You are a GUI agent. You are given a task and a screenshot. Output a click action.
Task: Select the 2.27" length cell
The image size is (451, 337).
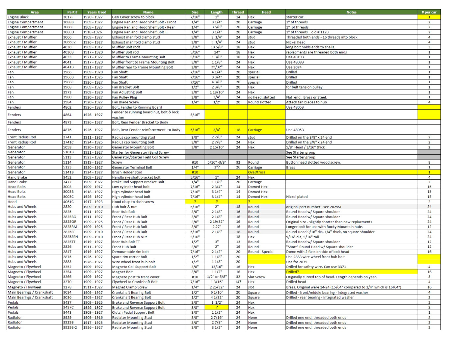[217, 227]
